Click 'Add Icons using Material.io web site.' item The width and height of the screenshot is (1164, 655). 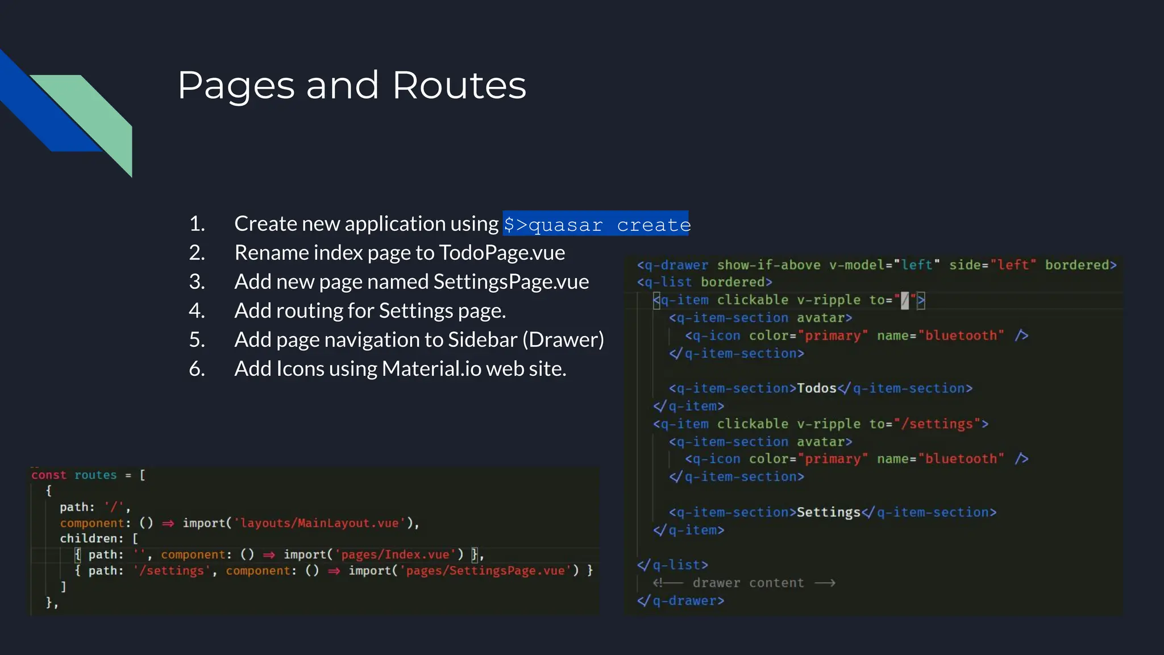pyautogui.click(x=400, y=368)
